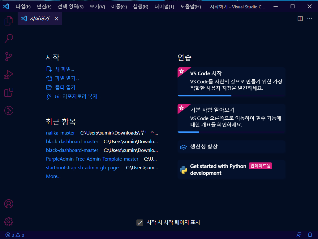Open the 실행(R) menu
Viewport: 318px width, 239px height.
pyautogui.click(x=140, y=7)
